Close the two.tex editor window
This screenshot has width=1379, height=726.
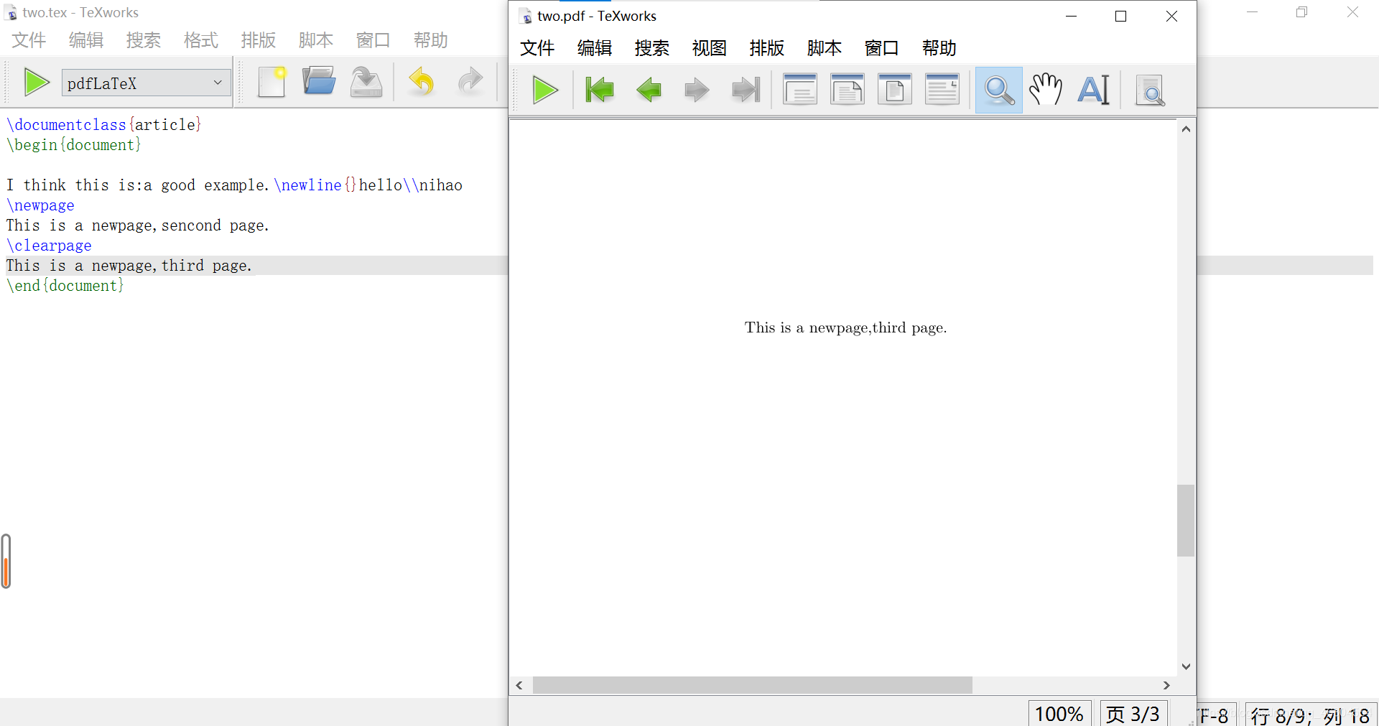click(x=1352, y=12)
